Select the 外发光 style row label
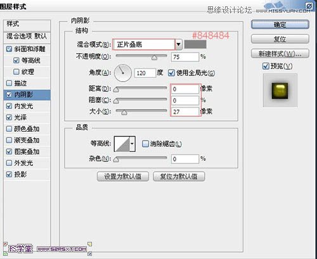This screenshot has width=317, height=259. point(23,163)
